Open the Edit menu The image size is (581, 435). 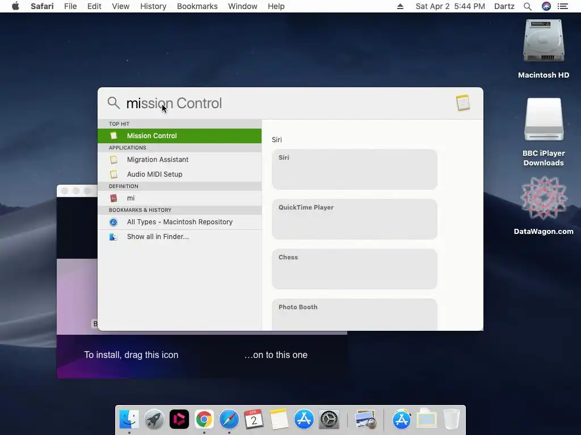(94, 6)
